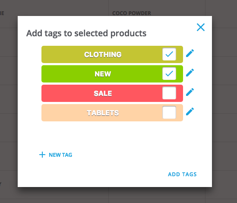
Task: Click the plus icon next to NEW TAG
Action: (42, 155)
